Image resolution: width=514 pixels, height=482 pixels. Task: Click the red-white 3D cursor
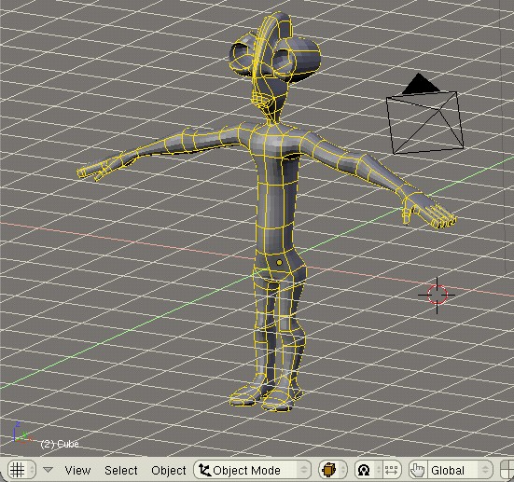(x=437, y=295)
